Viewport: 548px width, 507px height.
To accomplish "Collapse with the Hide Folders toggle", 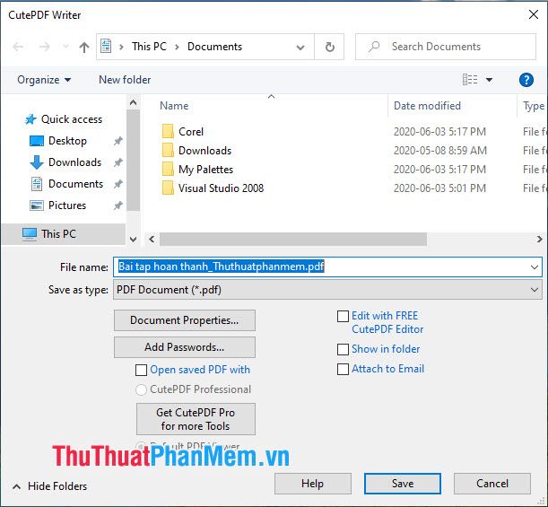I will [49, 486].
